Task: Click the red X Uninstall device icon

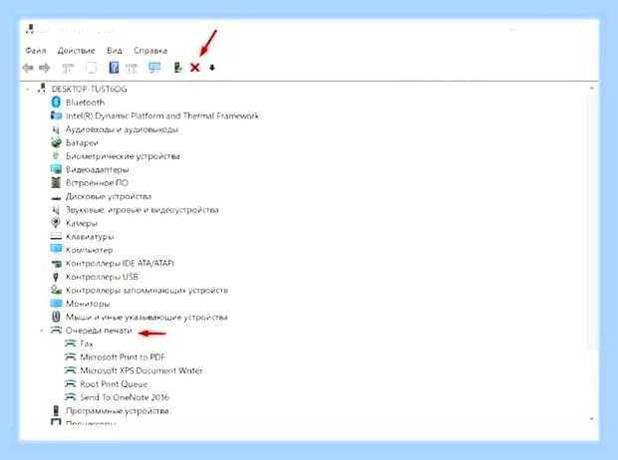Action: coord(194,68)
